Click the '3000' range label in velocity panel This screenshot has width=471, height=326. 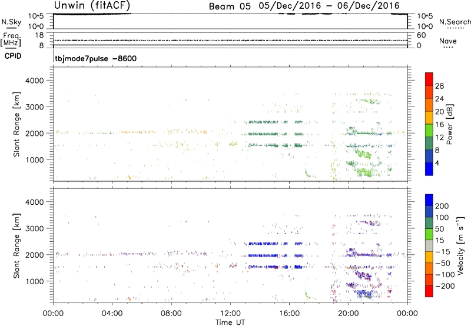34,228
